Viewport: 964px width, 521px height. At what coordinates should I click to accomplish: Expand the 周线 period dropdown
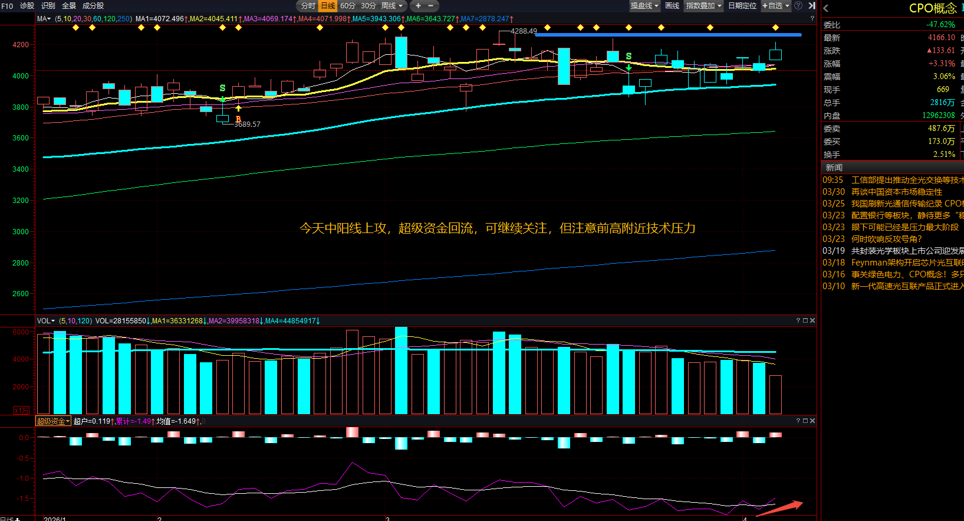coord(392,6)
